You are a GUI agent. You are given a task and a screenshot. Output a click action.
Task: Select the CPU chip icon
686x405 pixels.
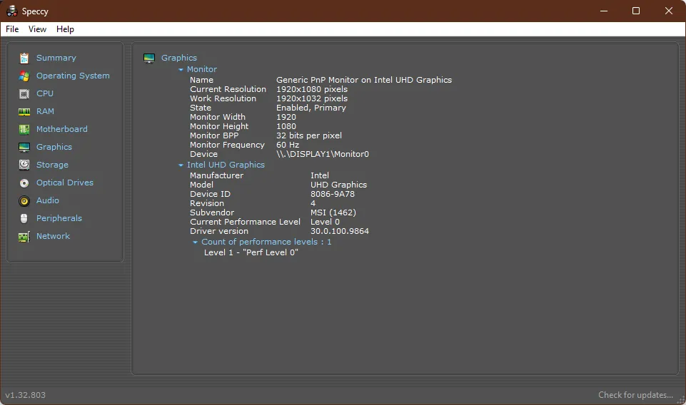pyautogui.click(x=24, y=94)
